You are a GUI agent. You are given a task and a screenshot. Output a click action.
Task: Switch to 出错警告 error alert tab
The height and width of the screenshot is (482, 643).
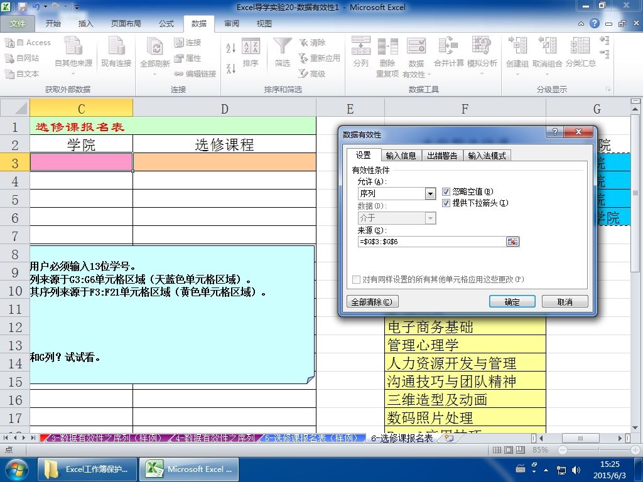tap(442, 156)
